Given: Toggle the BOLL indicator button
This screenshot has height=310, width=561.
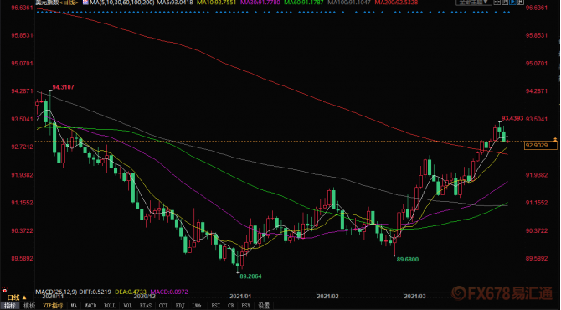Looking at the screenshot, I should (x=110, y=306).
